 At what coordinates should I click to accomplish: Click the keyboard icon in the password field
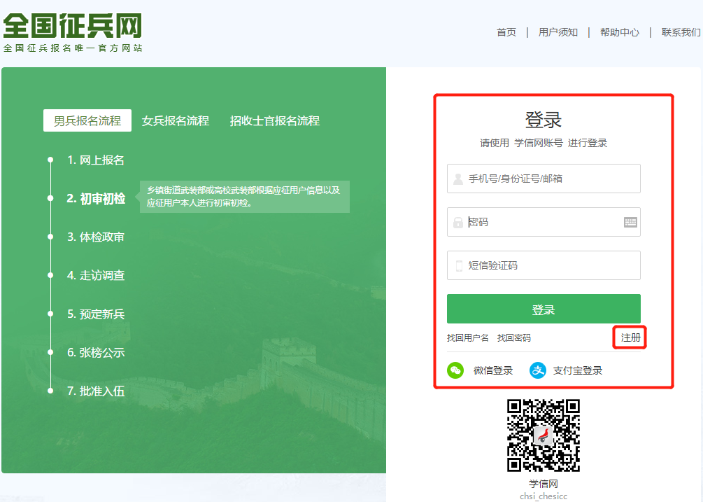tap(629, 222)
